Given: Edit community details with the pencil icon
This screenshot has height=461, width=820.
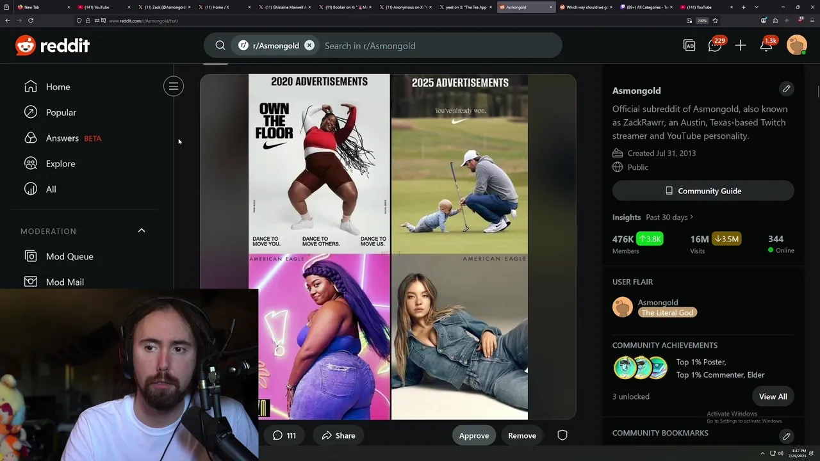Looking at the screenshot, I should pyautogui.click(x=786, y=88).
